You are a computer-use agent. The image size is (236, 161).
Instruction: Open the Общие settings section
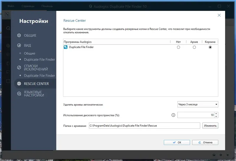(30, 35)
